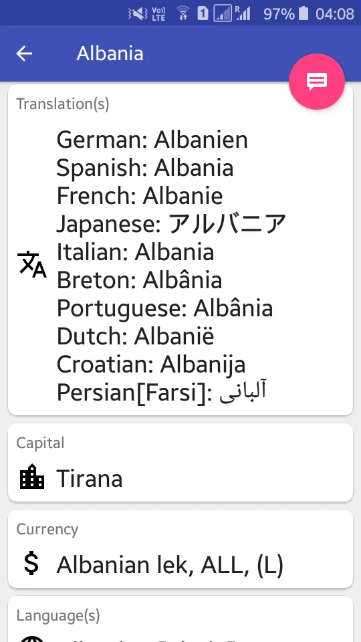Screen dimensions: 361x642
Task: Tap the translation language icon
Action: 31,265
